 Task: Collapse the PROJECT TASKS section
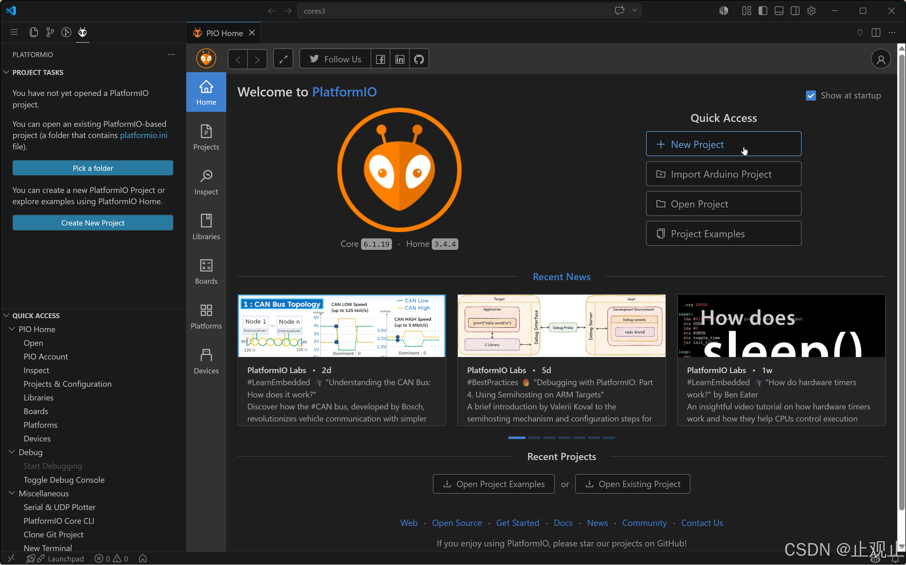coord(6,72)
